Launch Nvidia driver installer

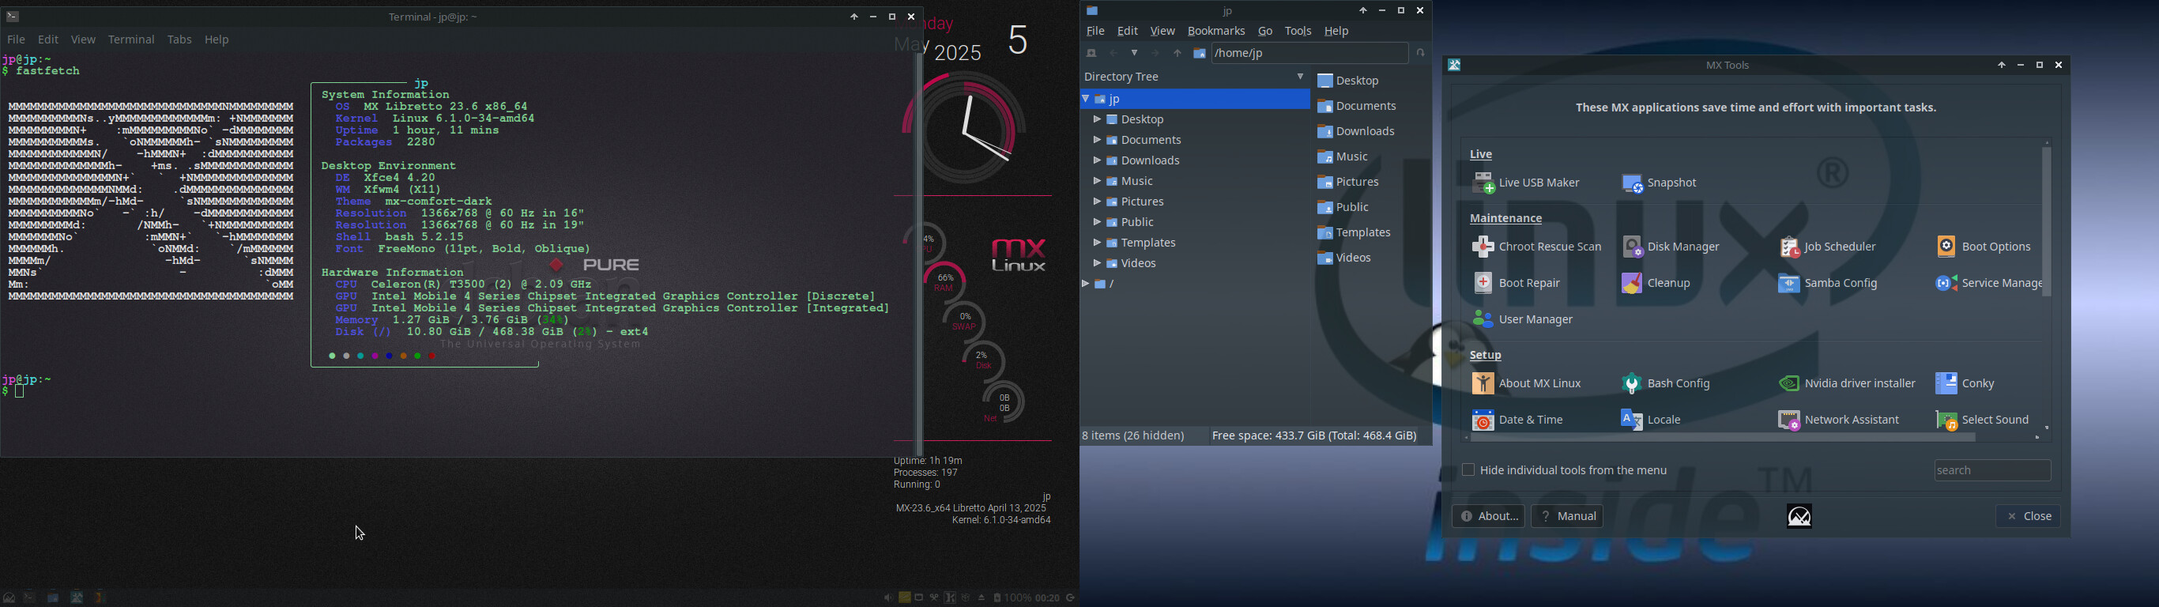point(1847,383)
